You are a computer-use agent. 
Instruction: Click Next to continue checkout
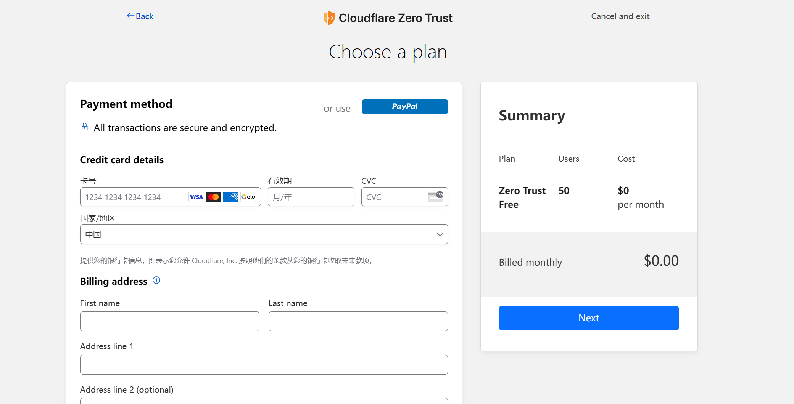(588, 318)
